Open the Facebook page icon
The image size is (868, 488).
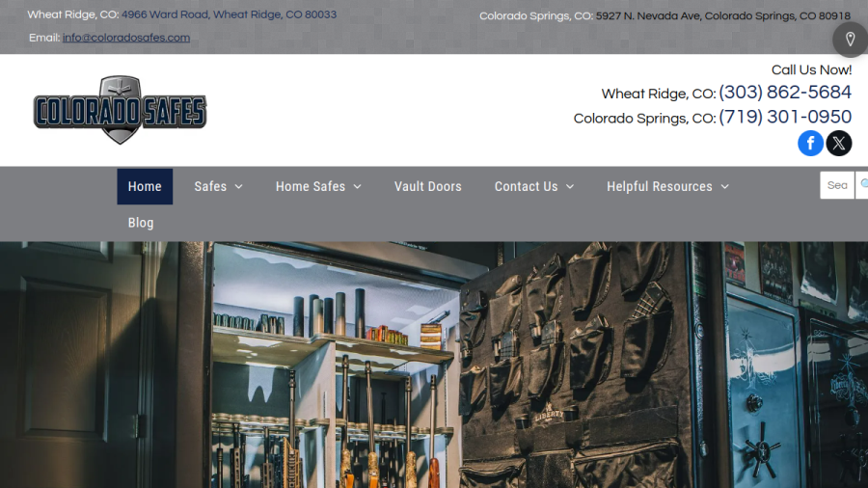[x=810, y=144]
